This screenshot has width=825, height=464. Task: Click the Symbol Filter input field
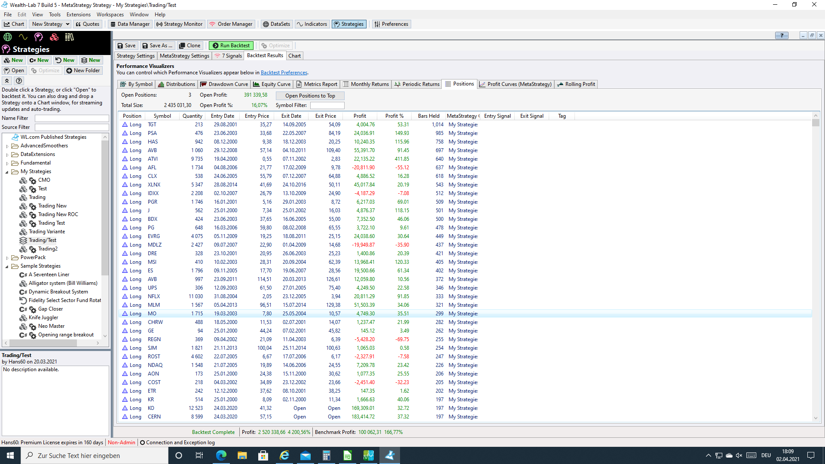(327, 105)
